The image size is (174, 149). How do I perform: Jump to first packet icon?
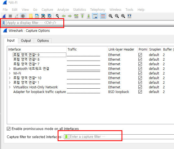coord(82,16)
